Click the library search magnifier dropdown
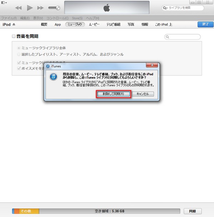 pos(165,8)
